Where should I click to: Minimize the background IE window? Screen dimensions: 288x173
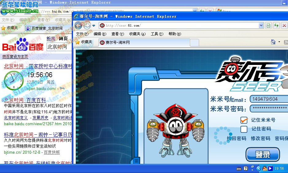click(285, 2)
